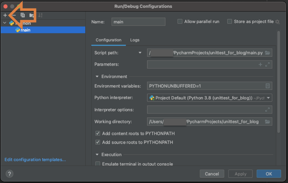Image resolution: width=288 pixels, height=183 pixels.
Task: Switch to the Logs tab
Action: point(135,40)
